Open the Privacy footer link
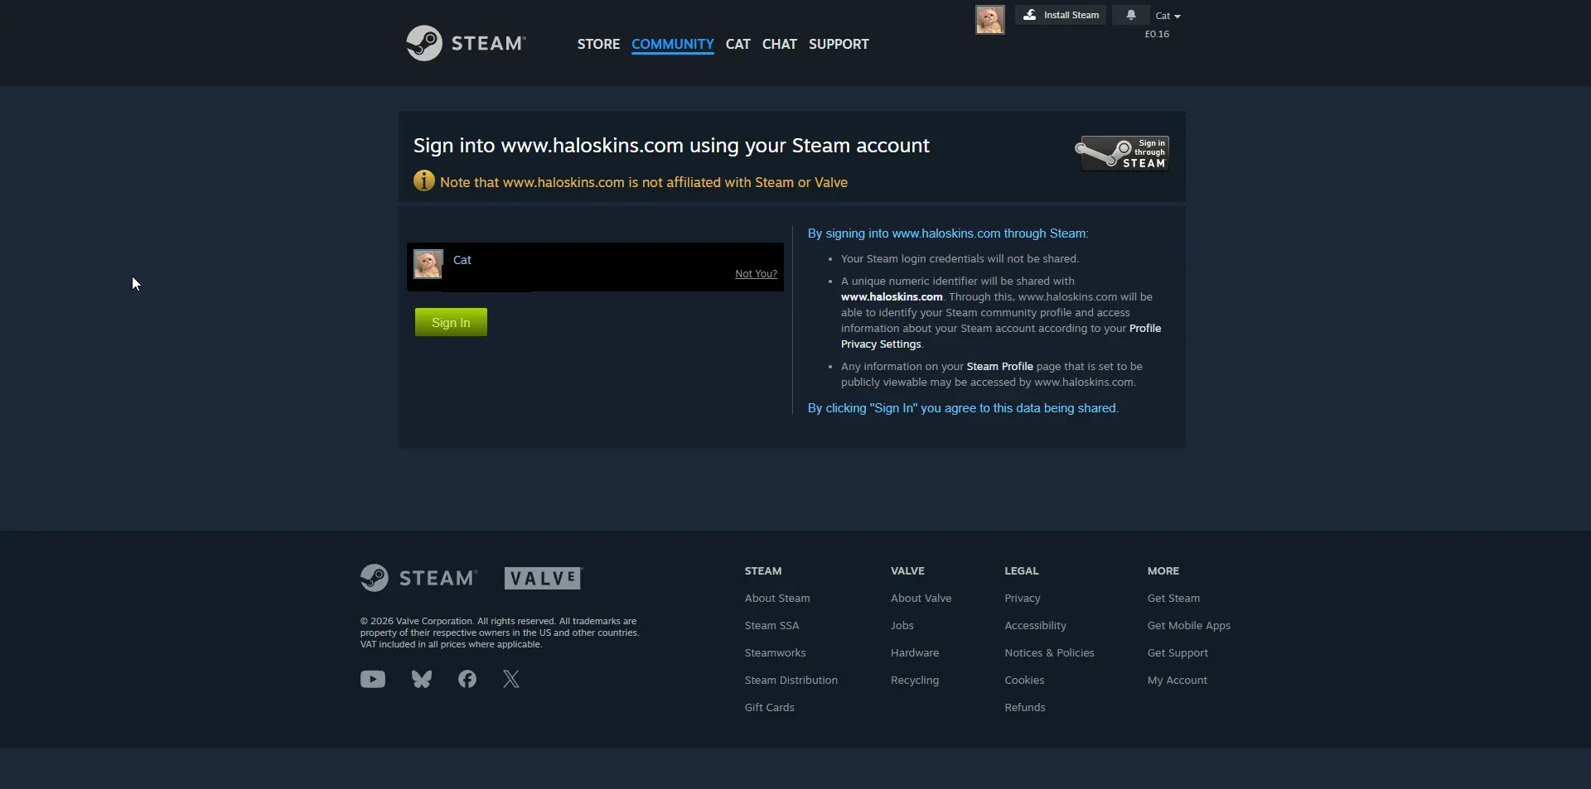 coord(1022,598)
